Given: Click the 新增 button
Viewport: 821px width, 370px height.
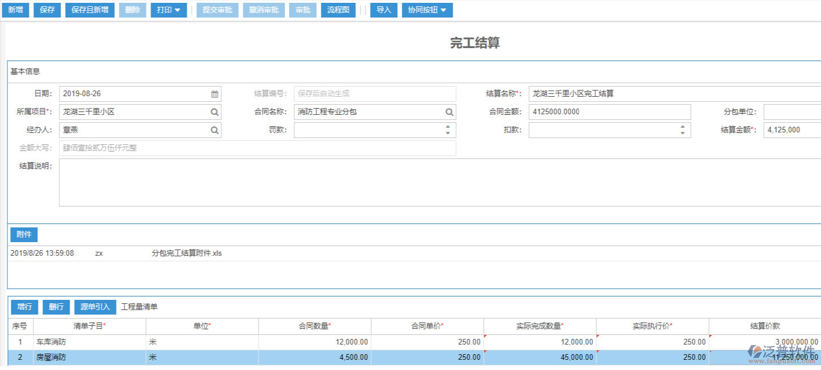Looking at the screenshot, I should pos(15,10).
